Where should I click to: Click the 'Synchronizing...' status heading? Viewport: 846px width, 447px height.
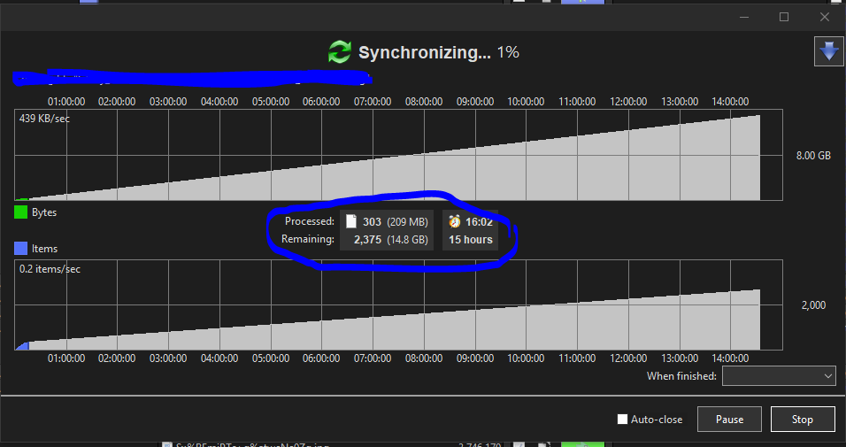pyautogui.click(x=425, y=52)
